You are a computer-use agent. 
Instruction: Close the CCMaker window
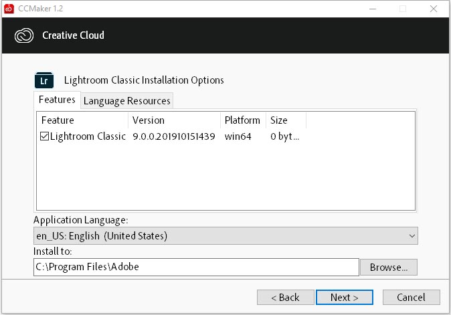tap(434, 9)
